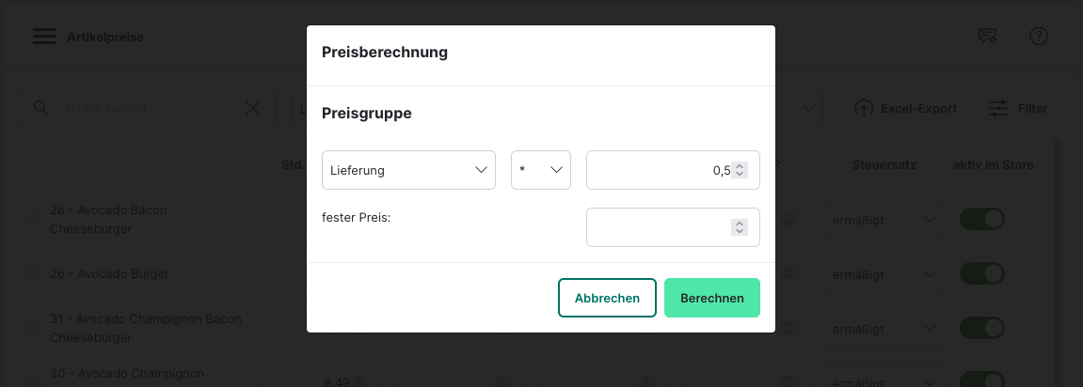Click the multiplier field showing 0,5
This screenshot has height=387, width=1083.
(x=658, y=170)
